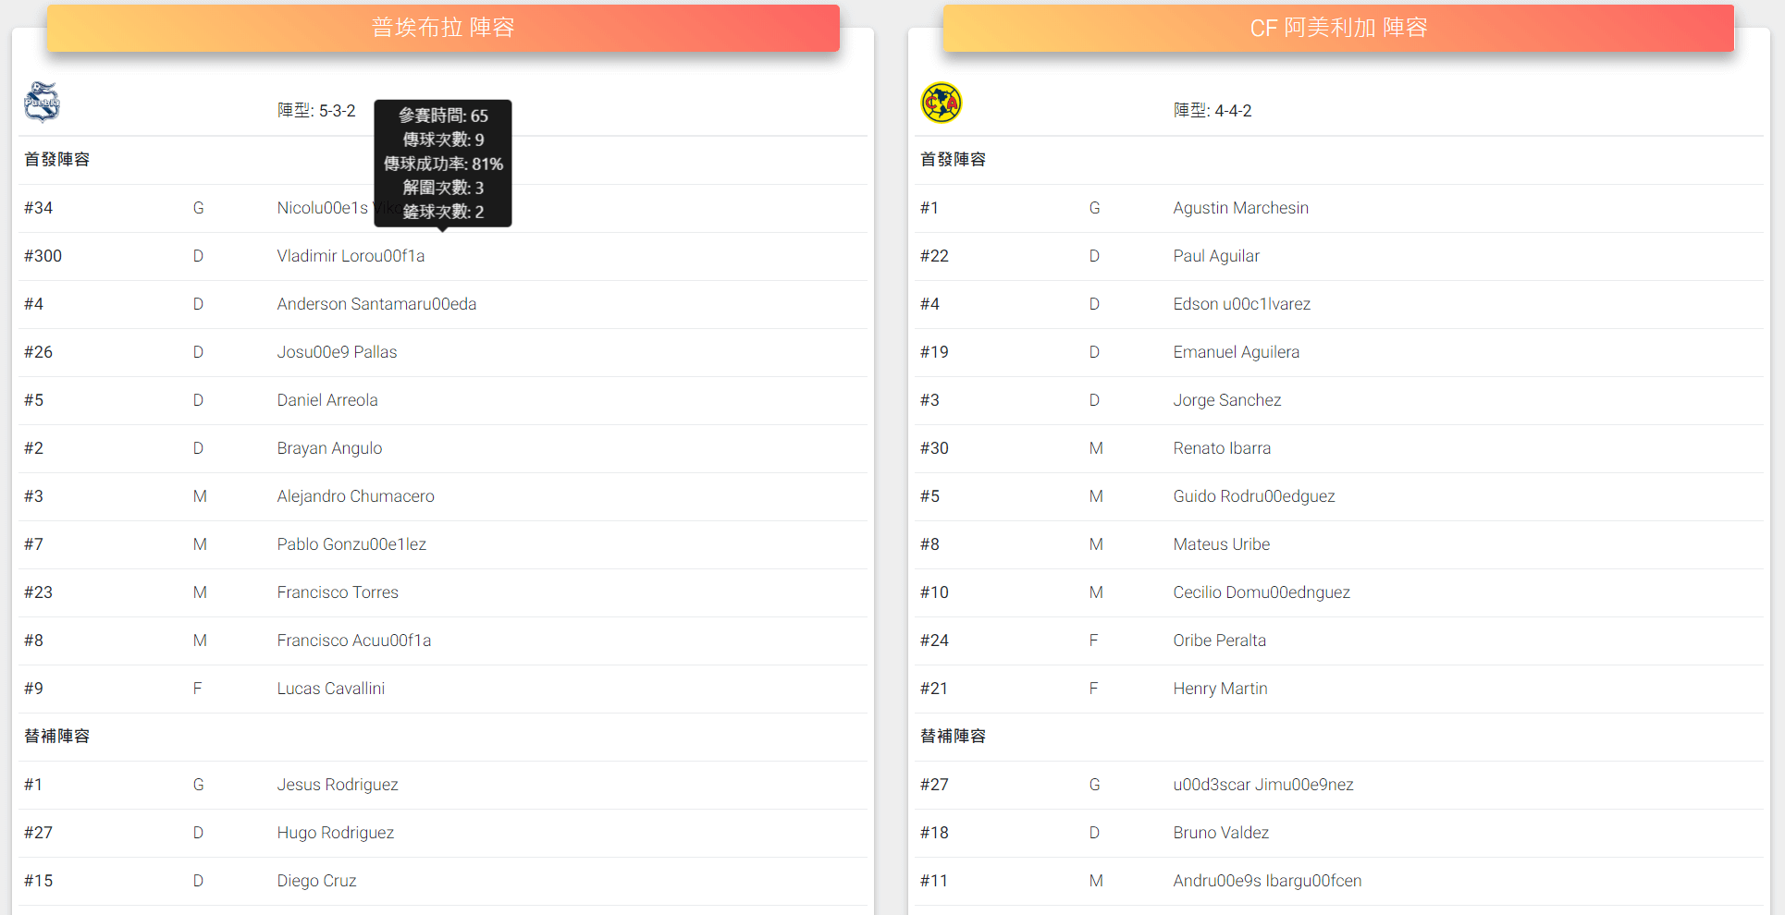Viewport: 1785px width, 915px height.
Task: Open Henry Martin player link
Action: click(1220, 689)
